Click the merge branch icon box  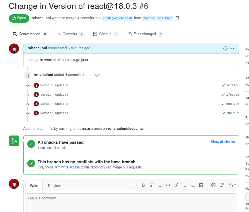[14, 141]
